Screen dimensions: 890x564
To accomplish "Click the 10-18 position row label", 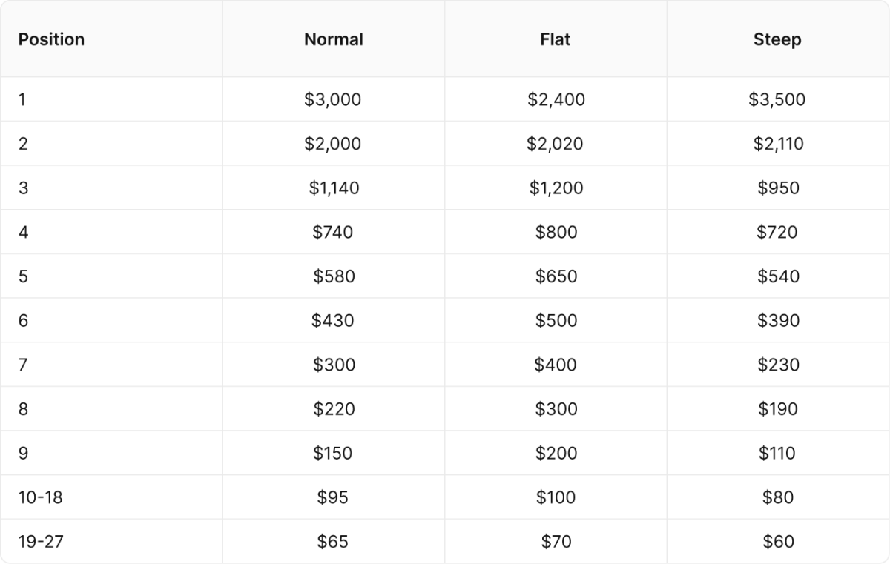I will point(41,497).
